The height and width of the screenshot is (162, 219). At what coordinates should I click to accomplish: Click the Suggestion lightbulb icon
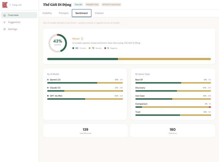5,22
